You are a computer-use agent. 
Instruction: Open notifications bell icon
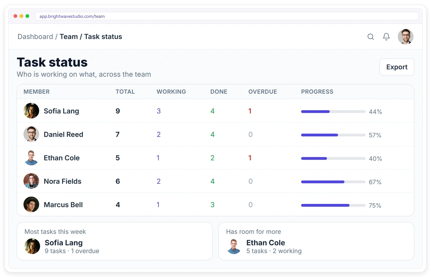coord(386,37)
